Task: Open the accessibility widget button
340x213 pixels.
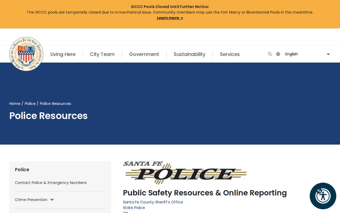Action: pos(323,196)
